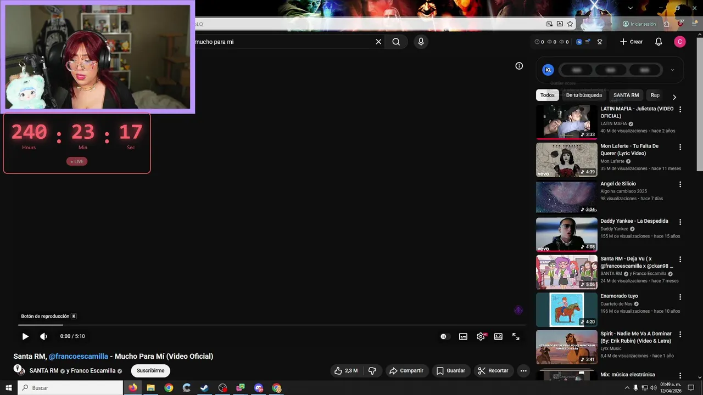Viewport: 703px width, 395px height.
Task: Open the player settings gear icon
Action: (481, 336)
